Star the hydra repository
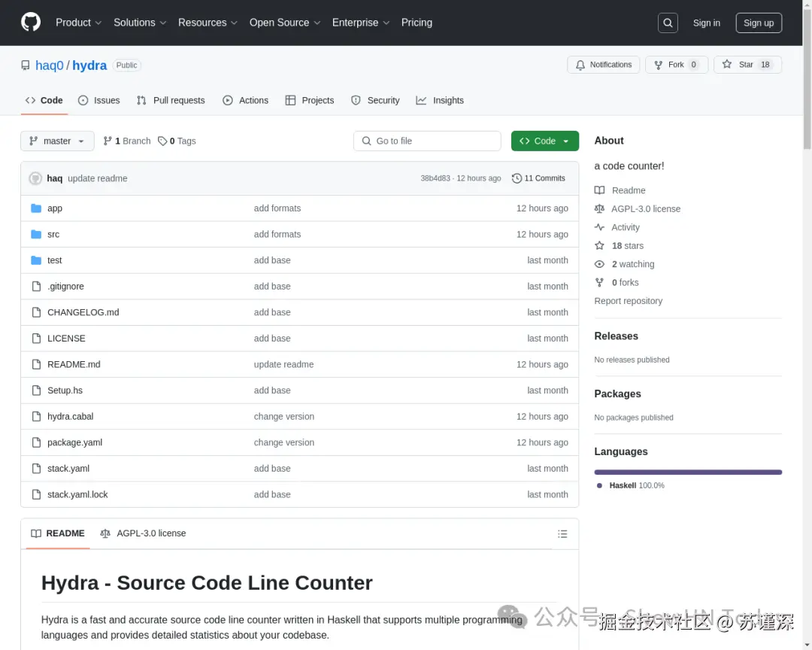812x650 pixels. click(x=747, y=65)
